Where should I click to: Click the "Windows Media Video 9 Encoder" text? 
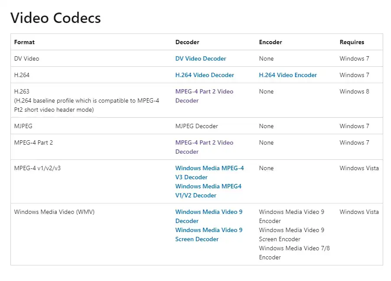point(291,216)
